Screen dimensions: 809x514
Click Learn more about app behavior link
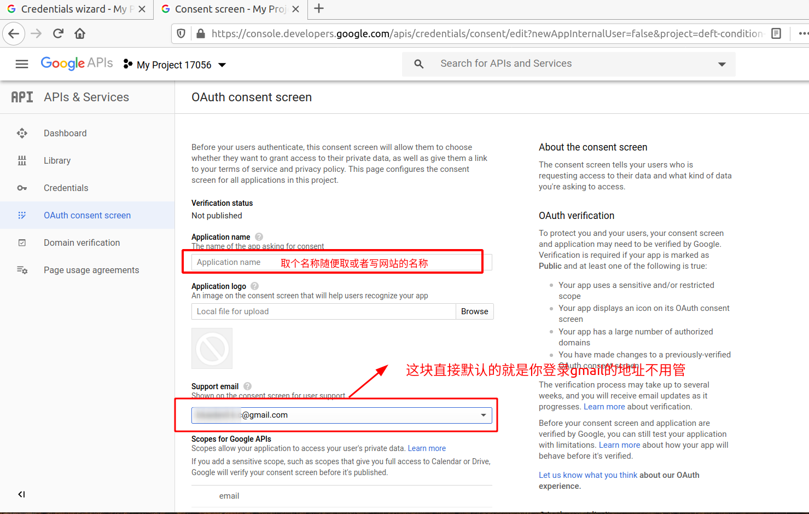click(620, 445)
